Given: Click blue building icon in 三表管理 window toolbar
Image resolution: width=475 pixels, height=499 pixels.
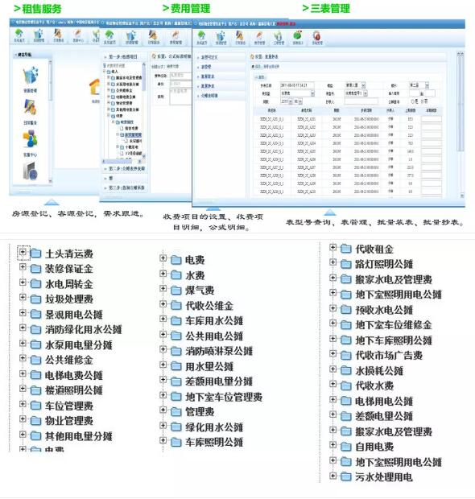Looking at the screenshot, I should point(221,36).
